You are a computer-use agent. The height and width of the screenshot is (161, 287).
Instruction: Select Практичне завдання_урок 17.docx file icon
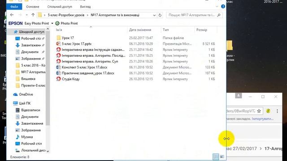tap(58, 73)
